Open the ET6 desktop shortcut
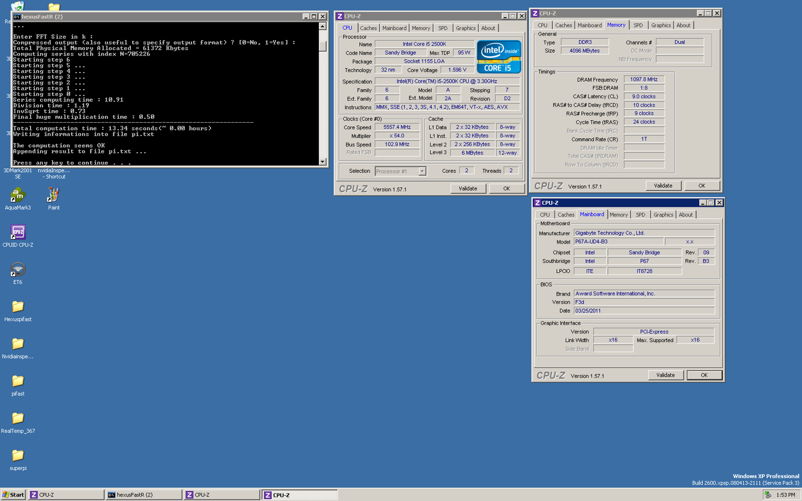The width and height of the screenshot is (802, 501). 18,273
